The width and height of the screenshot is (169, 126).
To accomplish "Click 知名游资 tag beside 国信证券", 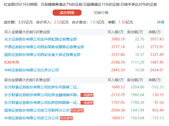I will [77, 110].
